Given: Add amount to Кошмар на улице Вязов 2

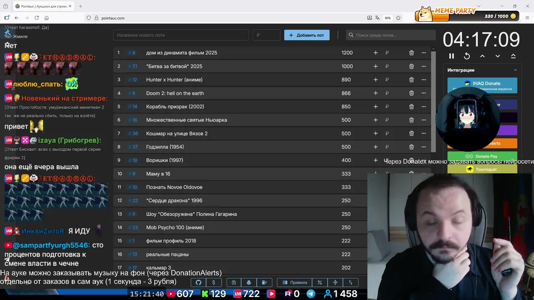Looking at the screenshot, I should tap(375, 133).
